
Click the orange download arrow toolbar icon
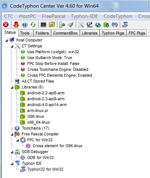coord(16,25)
